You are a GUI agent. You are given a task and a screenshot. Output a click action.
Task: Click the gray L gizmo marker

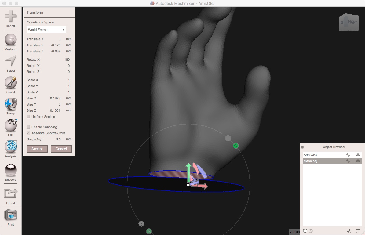coord(228,138)
